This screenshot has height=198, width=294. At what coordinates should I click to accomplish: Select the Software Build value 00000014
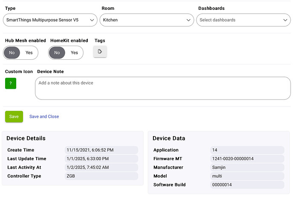[247, 185]
